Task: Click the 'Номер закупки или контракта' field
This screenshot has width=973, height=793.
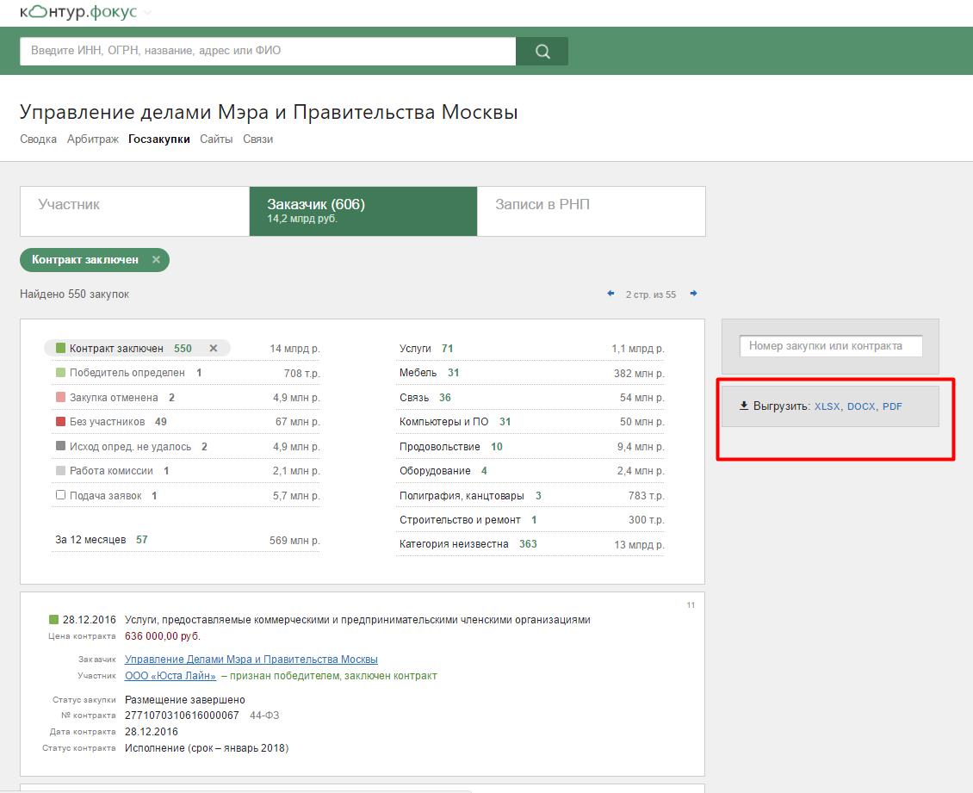Action: pyautogui.click(x=831, y=346)
